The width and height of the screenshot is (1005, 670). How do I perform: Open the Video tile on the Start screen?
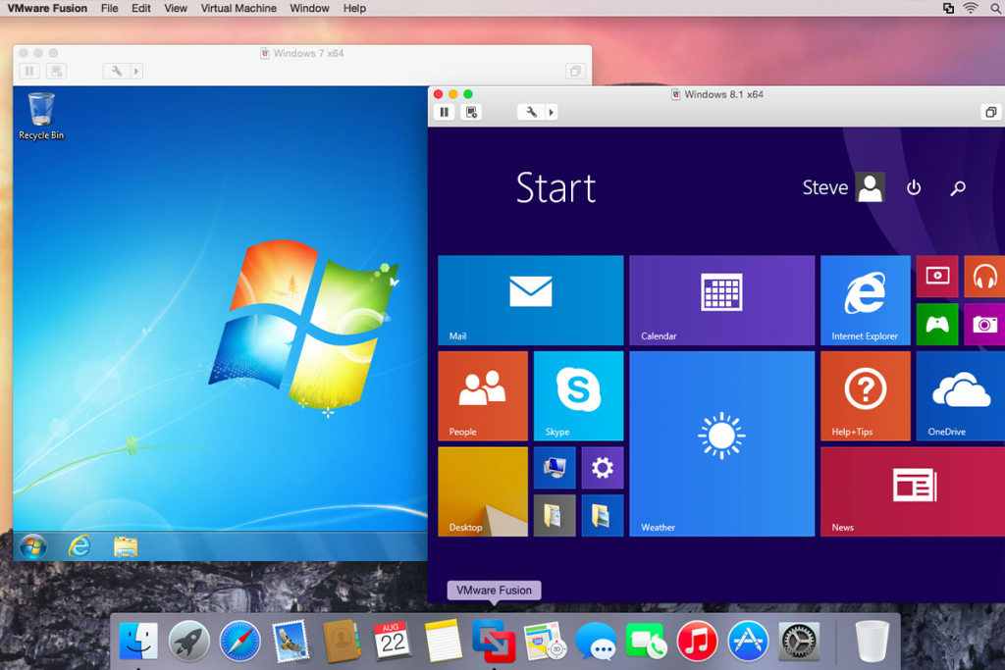tap(937, 276)
